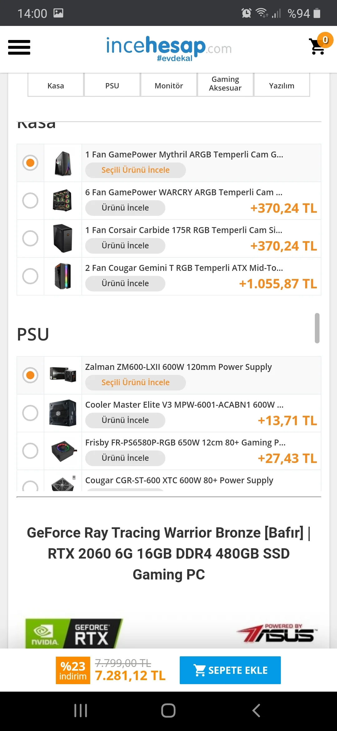Open the hamburger menu

19,47
